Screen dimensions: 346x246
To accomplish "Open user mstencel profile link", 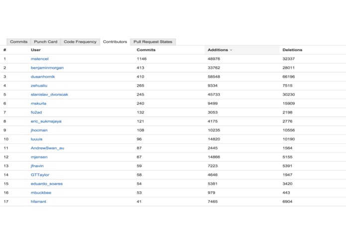I will tap(39, 59).
